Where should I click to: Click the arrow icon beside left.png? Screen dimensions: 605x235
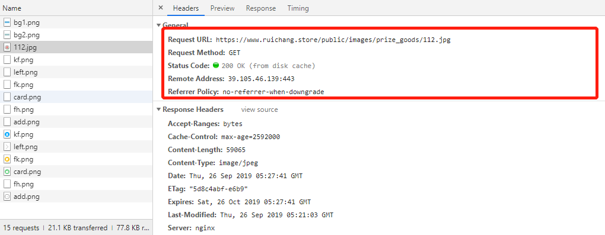click(x=7, y=147)
